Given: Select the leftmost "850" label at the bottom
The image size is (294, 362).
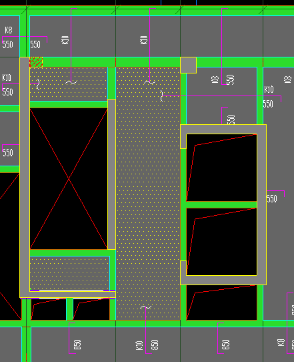Looking at the screenshot, I should coord(77,345).
